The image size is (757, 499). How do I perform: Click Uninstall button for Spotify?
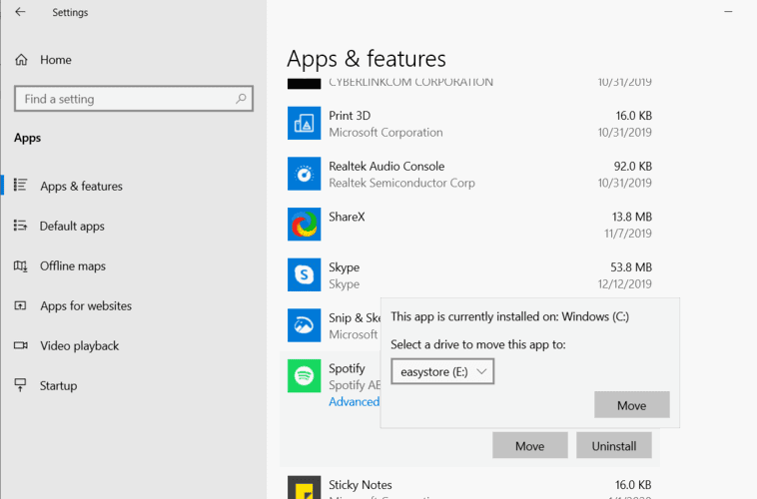point(613,445)
